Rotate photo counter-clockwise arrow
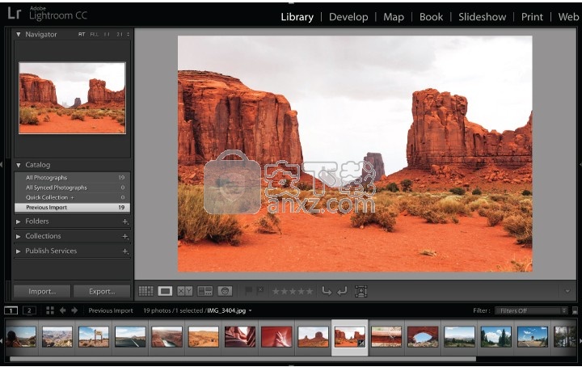The height and width of the screenshot is (367, 582). 327,291
